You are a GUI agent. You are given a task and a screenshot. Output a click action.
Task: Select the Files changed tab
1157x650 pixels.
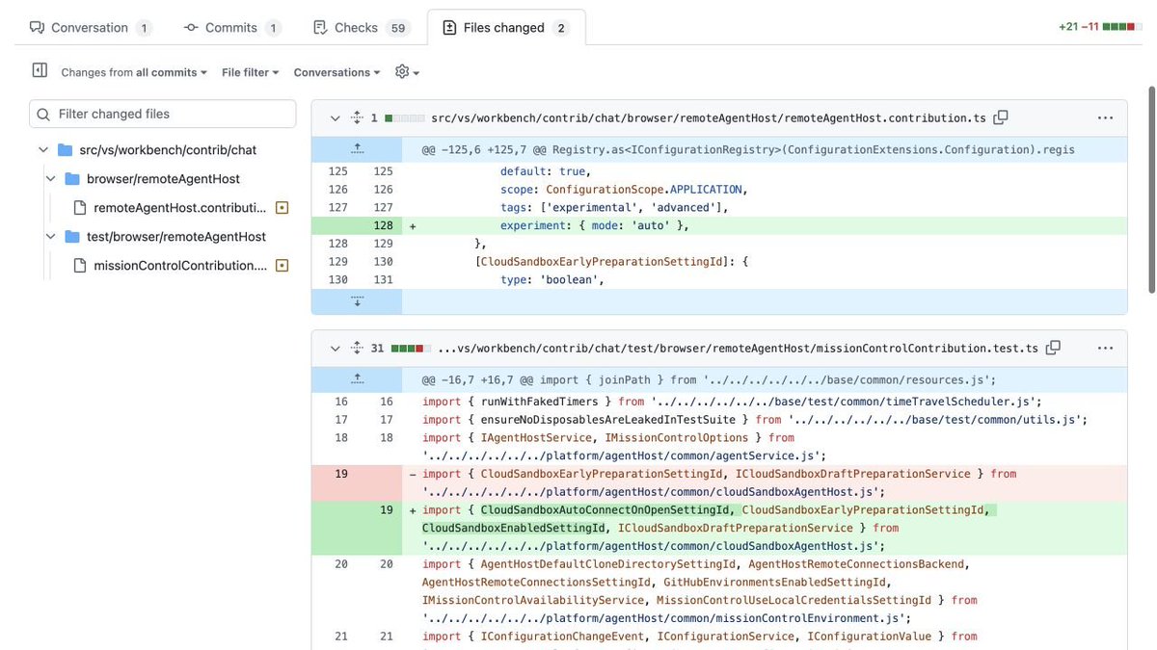coord(505,28)
